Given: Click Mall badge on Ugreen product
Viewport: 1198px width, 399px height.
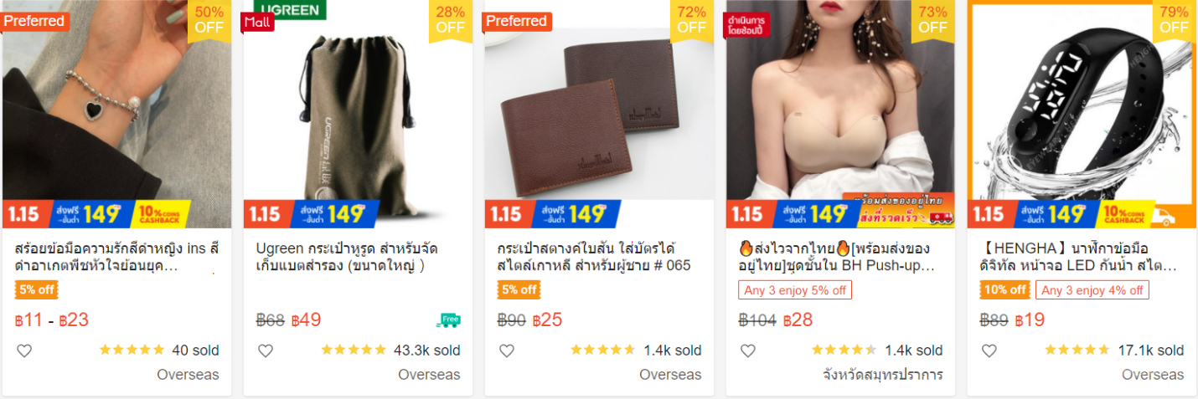Looking at the screenshot, I should click(257, 22).
